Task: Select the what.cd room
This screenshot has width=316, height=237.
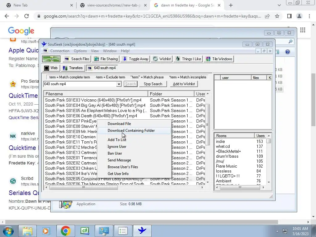Action: coord(240,147)
